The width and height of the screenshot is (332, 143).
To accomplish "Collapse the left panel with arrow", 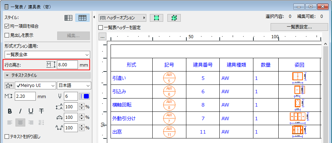I will [94, 17].
